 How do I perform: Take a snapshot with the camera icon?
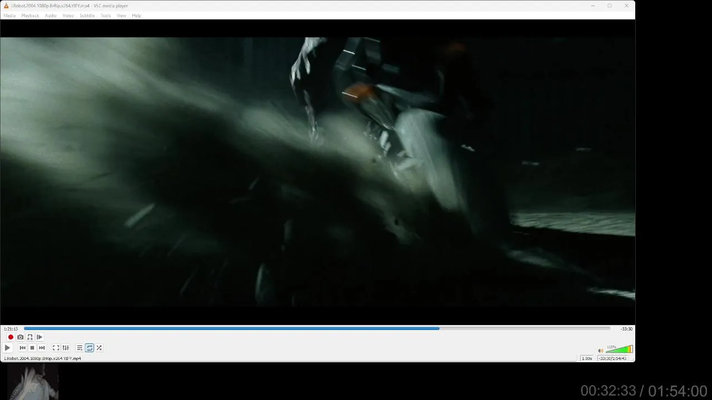(x=21, y=337)
